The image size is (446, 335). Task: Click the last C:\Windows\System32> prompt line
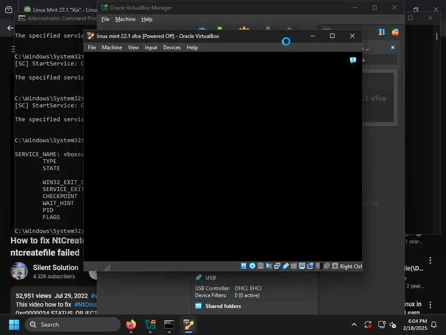[x=49, y=231]
